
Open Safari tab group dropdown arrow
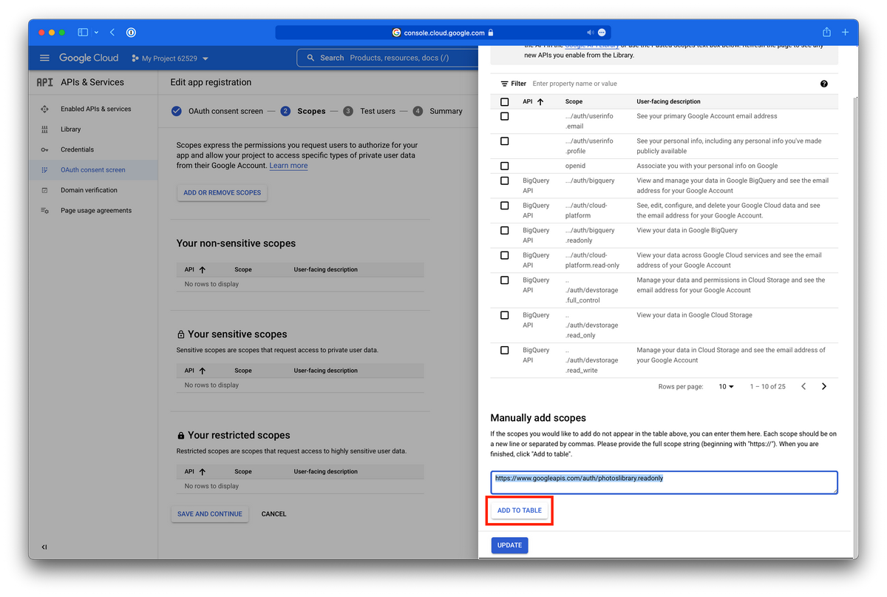[x=96, y=33]
